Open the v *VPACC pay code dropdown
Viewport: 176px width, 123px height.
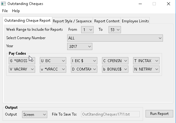[x=53, y=69]
